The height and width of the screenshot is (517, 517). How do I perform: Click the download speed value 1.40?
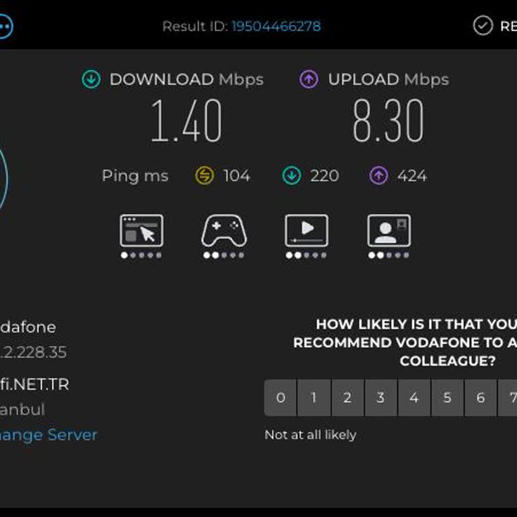pyautogui.click(x=186, y=120)
